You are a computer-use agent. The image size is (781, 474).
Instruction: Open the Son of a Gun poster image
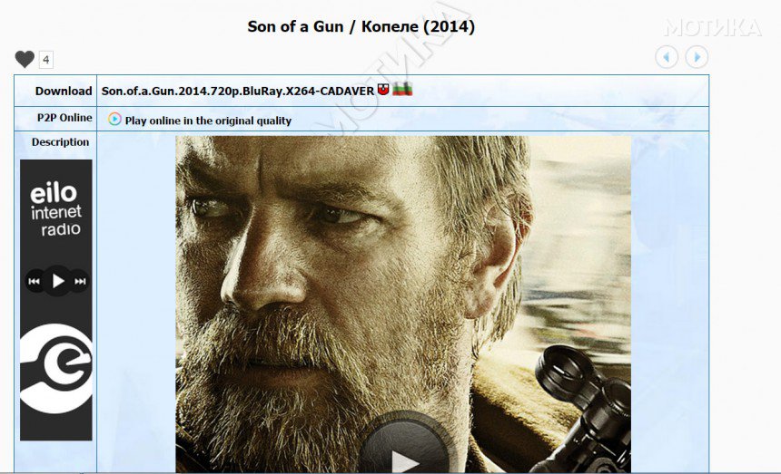(x=403, y=305)
